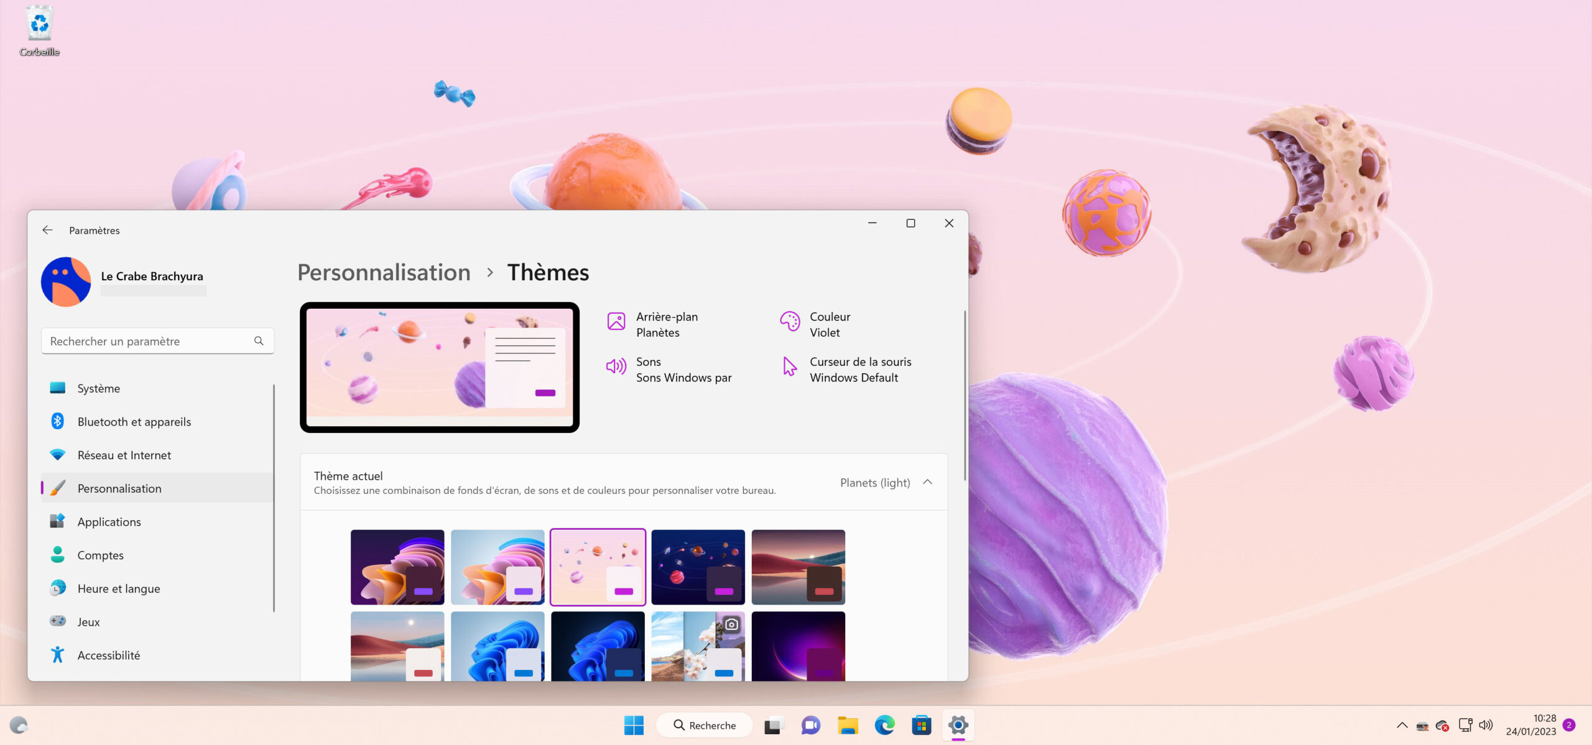Screen dimensions: 1592x745
Task: Click the weather widget icon on the taskbar
Action: pyautogui.click(x=19, y=725)
